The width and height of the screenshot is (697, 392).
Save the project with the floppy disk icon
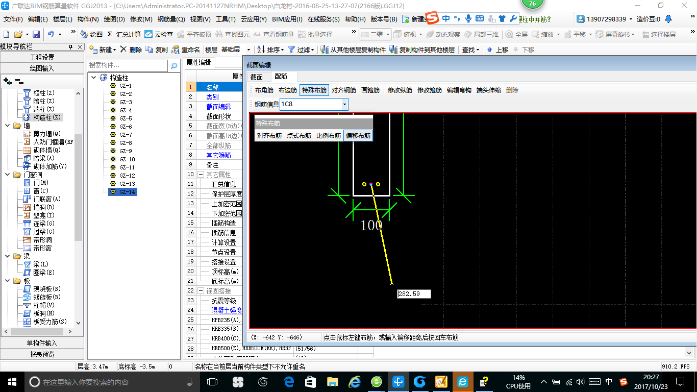[36, 34]
